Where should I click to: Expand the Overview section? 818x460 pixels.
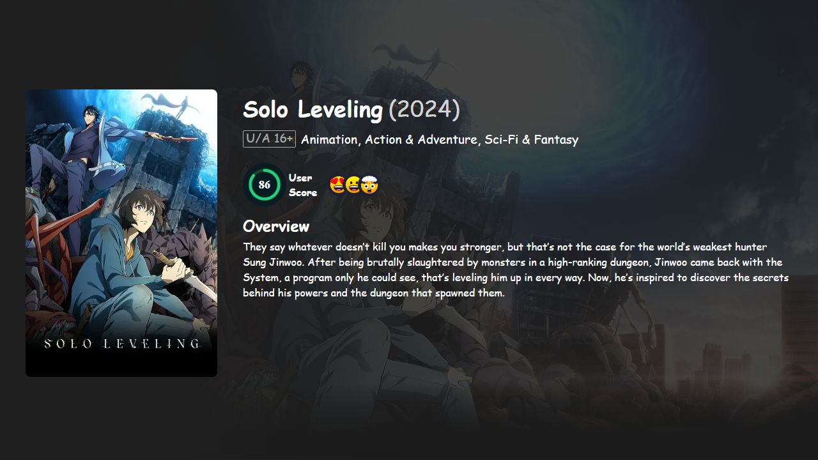coord(275,226)
